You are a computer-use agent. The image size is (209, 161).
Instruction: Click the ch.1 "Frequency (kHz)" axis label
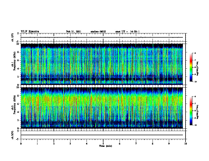[x=15, y=61]
